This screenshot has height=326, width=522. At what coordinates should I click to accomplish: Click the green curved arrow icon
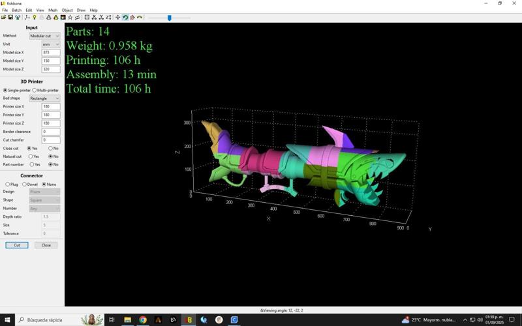pyautogui.click(x=140, y=18)
